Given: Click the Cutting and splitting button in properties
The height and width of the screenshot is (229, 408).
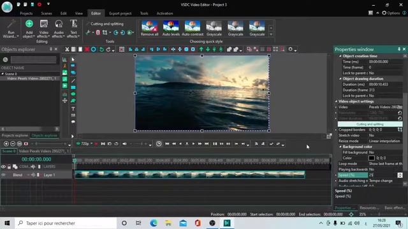Looking at the screenshot, I should [x=370, y=124].
